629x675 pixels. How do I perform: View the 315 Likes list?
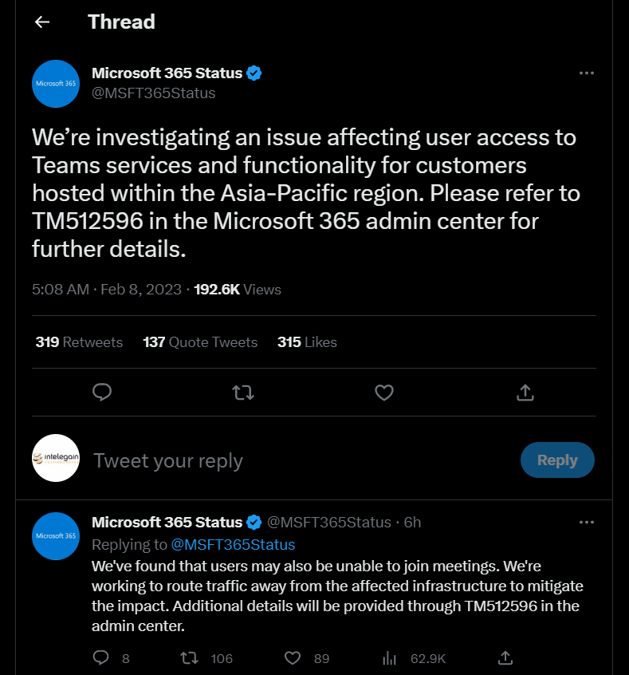(x=307, y=342)
